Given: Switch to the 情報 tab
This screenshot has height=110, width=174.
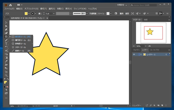Looking at the screenshot, I should click(146, 20).
